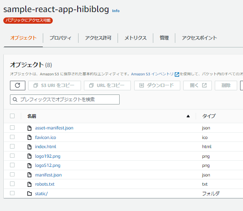
Task: Click the 開く button
Action: coord(197,85)
